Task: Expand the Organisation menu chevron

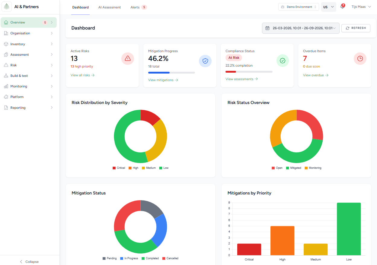Action: click(x=52, y=33)
